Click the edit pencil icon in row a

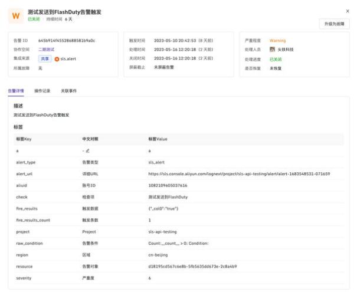tap(87, 151)
